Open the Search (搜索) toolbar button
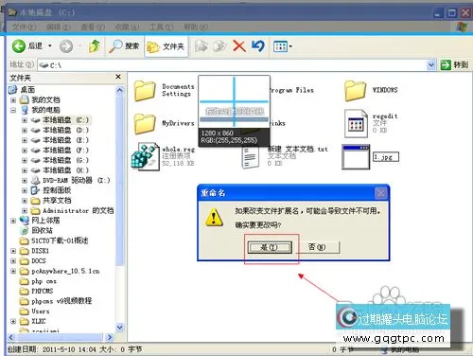 124,46
